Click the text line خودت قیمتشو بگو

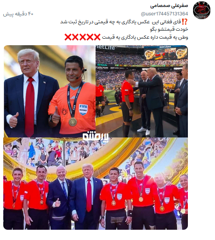coord(169,29)
